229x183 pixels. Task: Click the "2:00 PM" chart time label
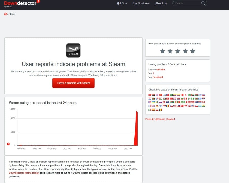coord(128,149)
